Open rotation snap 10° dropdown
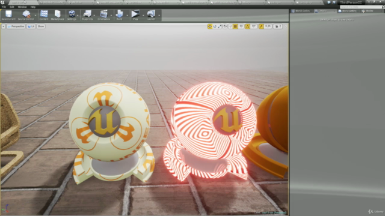Screen dimensions: 385x216 pos(254,26)
